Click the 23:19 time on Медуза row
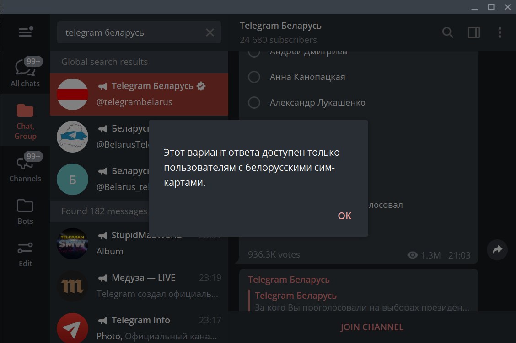The height and width of the screenshot is (343, 516). 210,278
